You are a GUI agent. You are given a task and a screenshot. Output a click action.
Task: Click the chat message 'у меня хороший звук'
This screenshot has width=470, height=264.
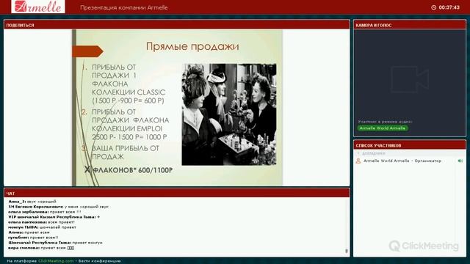[x=87, y=207]
